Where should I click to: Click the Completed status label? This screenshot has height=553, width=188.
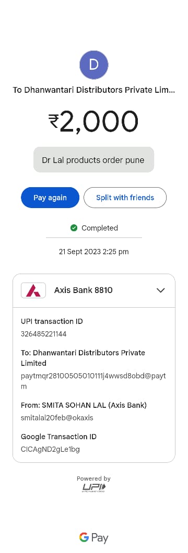click(99, 228)
